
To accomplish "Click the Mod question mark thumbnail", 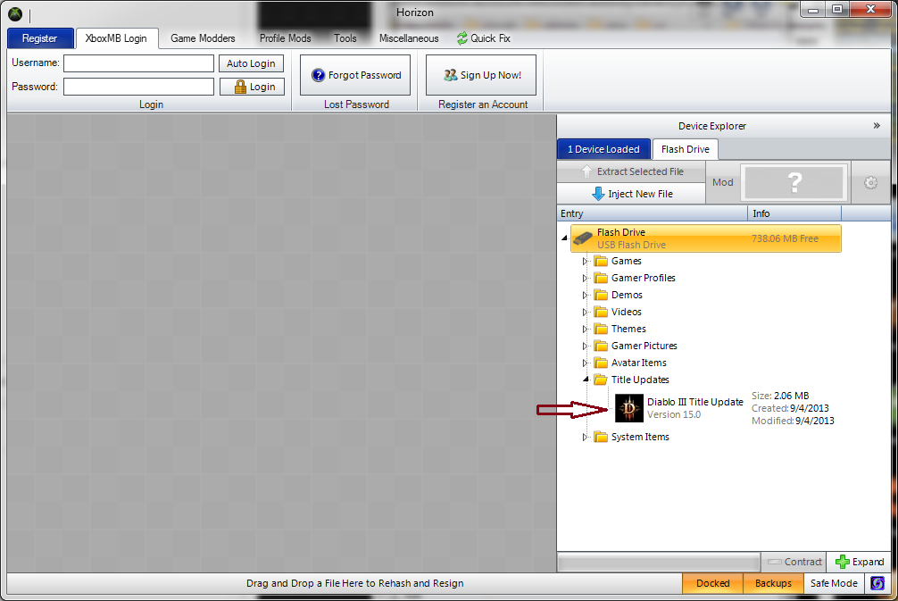I will coord(794,182).
